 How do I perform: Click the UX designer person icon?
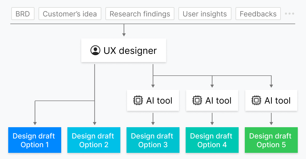(95, 51)
